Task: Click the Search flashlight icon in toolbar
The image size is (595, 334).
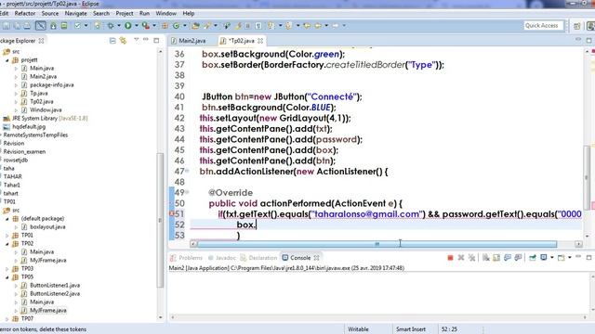Action: pos(207,26)
